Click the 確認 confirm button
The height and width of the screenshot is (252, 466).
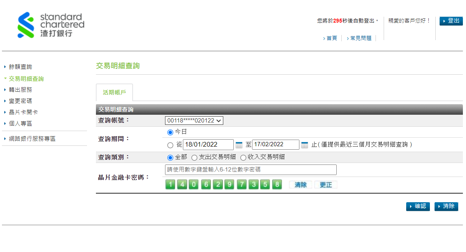418,206
